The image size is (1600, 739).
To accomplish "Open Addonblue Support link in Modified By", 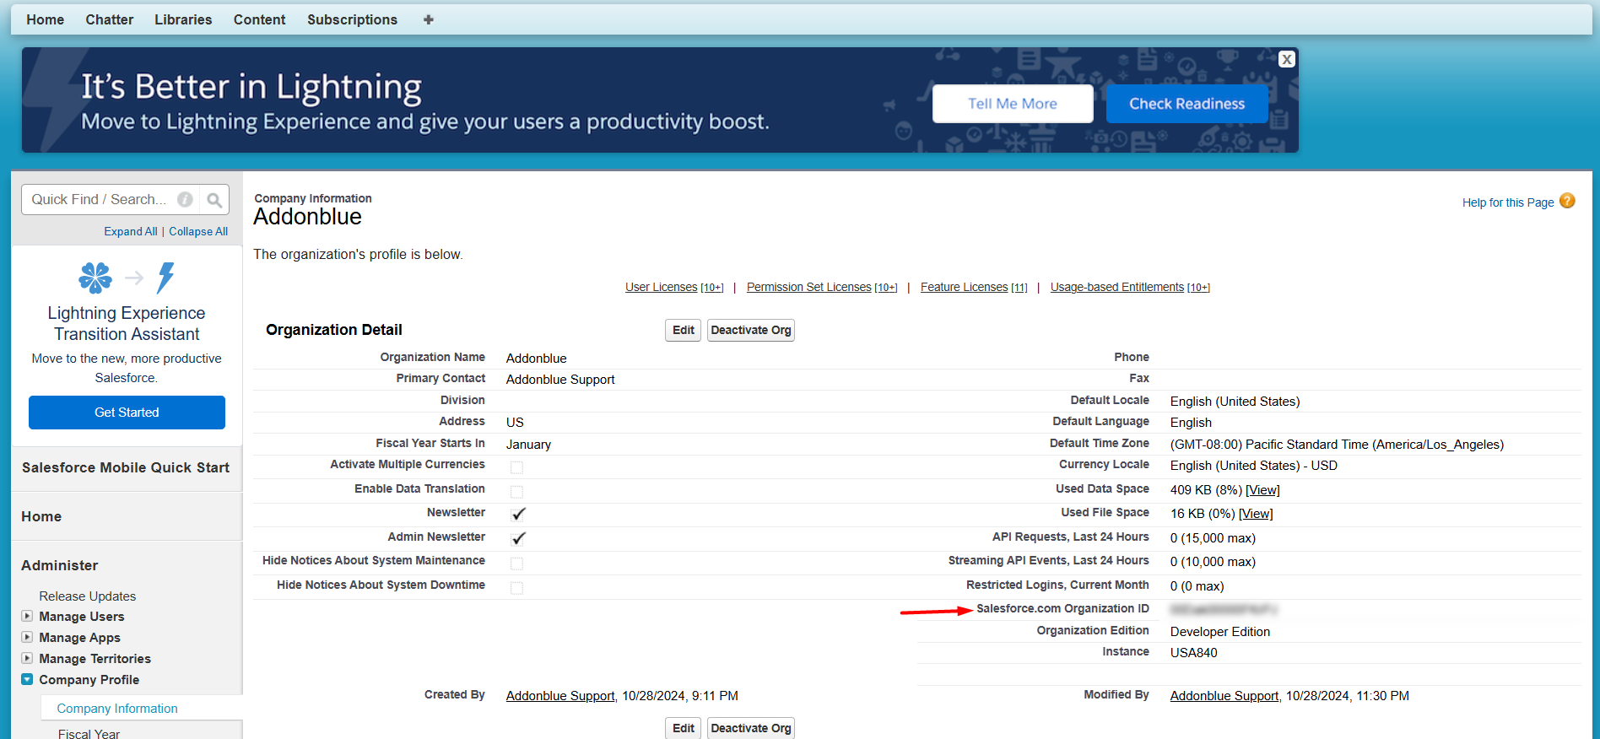I will (x=1224, y=696).
